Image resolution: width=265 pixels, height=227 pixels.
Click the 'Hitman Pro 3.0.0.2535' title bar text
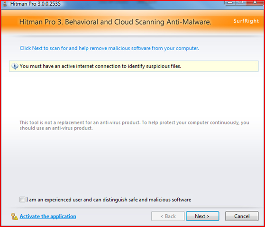click(x=36, y=4)
